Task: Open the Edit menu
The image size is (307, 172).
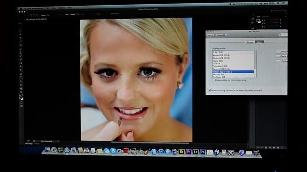Action: [x=47, y=8]
